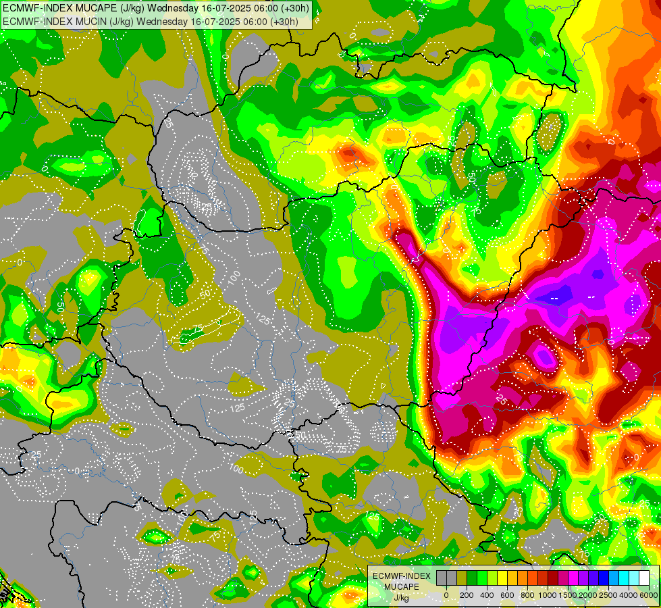Click the legend word 'MUCAPE'
This screenshot has width=661, height=608.
pyautogui.click(x=402, y=587)
